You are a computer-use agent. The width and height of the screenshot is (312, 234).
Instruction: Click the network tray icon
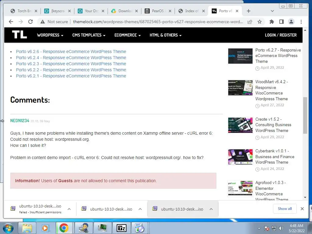(x=274, y=228)
